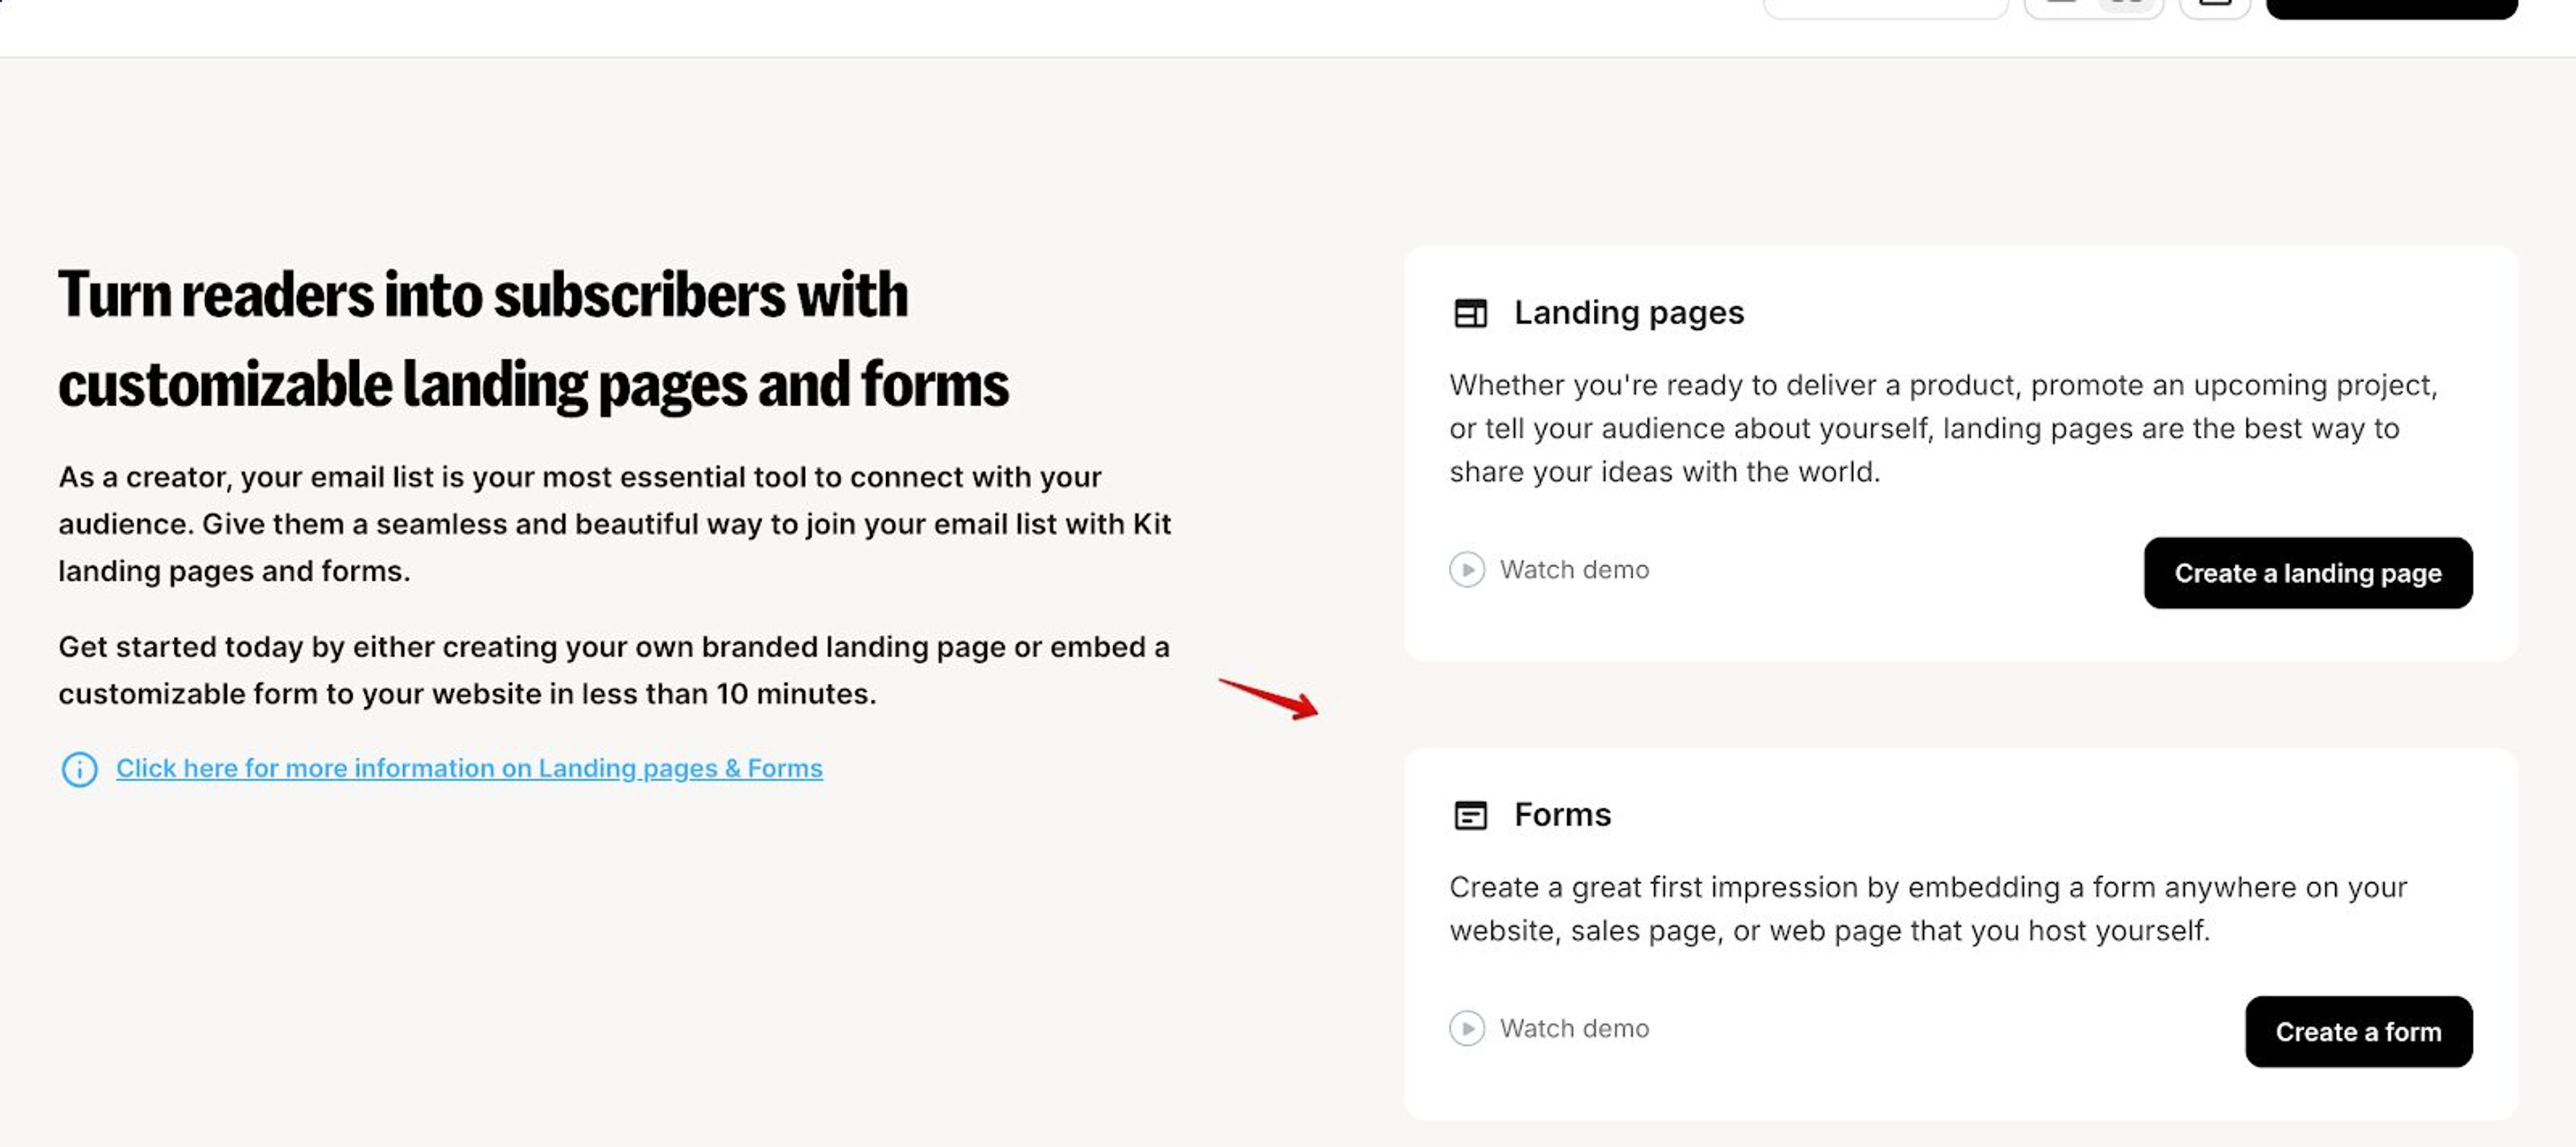Click the play icon next to Landing pages demo
This screenshot has height=1147, width=2576.
(1467, 570)
